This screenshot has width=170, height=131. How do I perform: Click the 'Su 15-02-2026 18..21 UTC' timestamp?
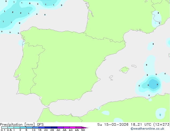[x=124, y=125]
